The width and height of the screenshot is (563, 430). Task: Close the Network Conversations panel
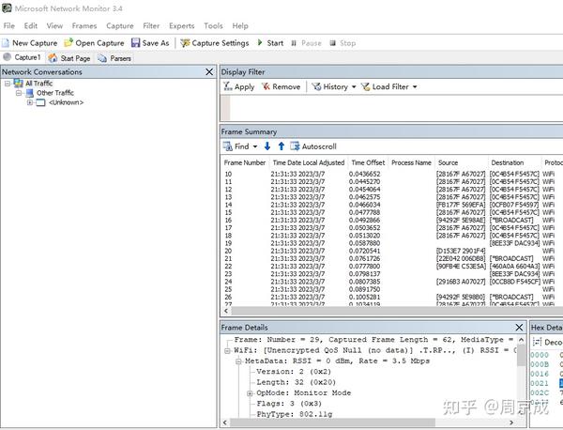click(209, 72)
